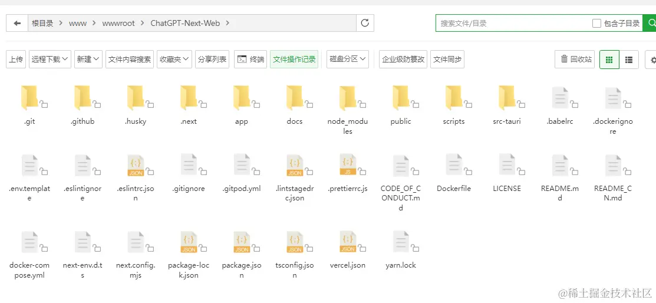Select the yarn.lock file icon
Viewport: 656px width, 303px height.
pyautogui.click(x=401, y=243)
